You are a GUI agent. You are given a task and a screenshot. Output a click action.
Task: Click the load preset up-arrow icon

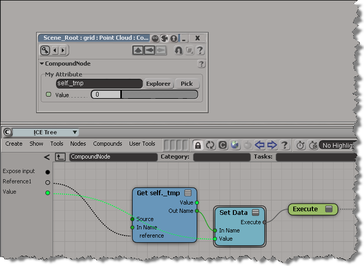click(x=138, y=50)
